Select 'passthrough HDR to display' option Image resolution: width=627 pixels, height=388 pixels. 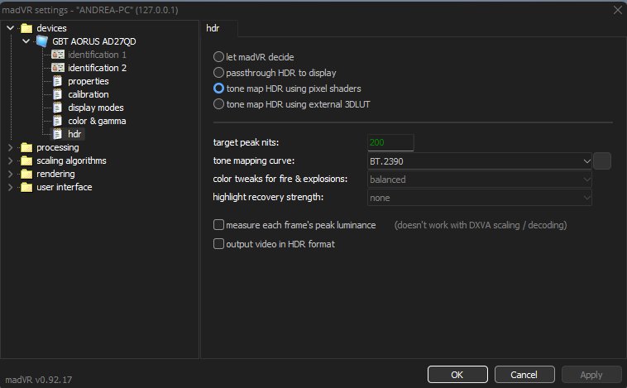pos(218,73)
